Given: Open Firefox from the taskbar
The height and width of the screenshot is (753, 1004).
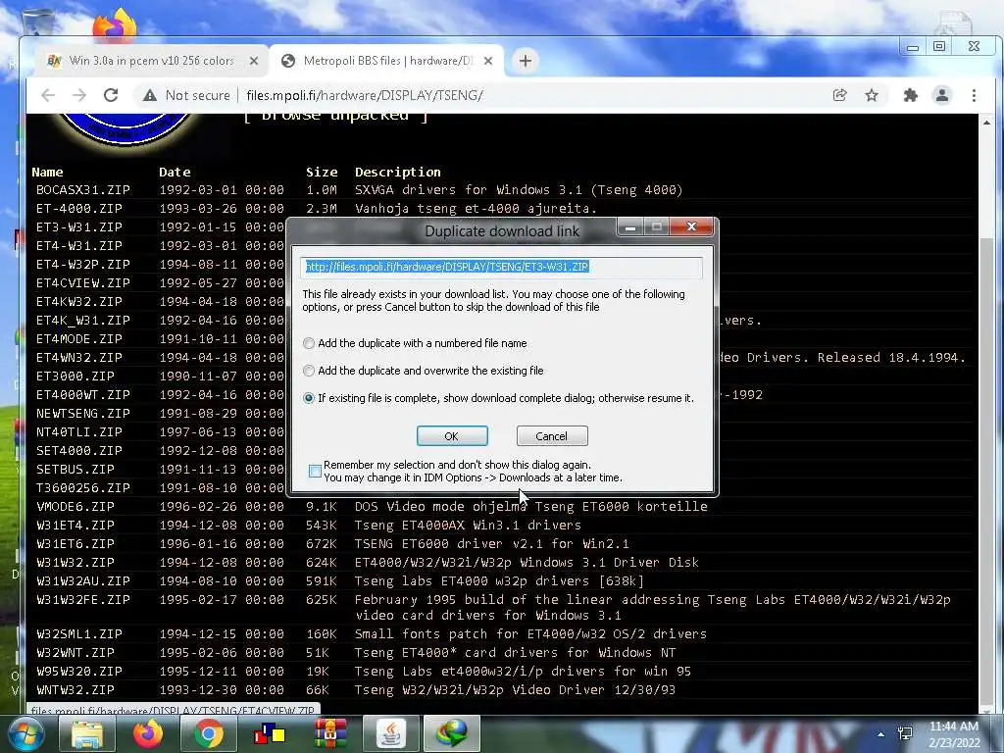Looking at the screenshot, I should (148, 733).
